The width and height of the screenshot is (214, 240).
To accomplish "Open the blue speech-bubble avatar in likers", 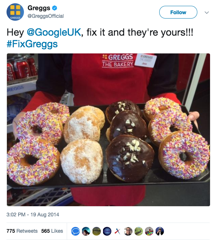I will [x=75, y=231].
